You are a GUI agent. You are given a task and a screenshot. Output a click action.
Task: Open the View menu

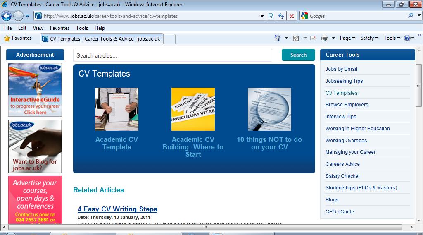pyautogui.click(x=38, y=28)
